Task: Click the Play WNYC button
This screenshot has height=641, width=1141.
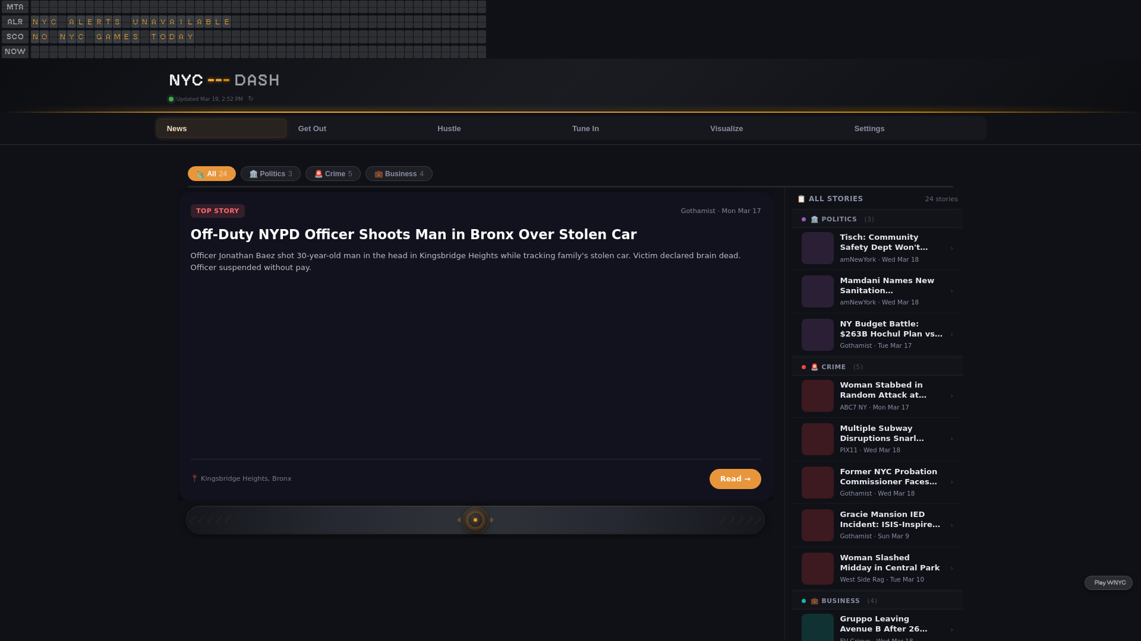Action: coord(1108,583)
